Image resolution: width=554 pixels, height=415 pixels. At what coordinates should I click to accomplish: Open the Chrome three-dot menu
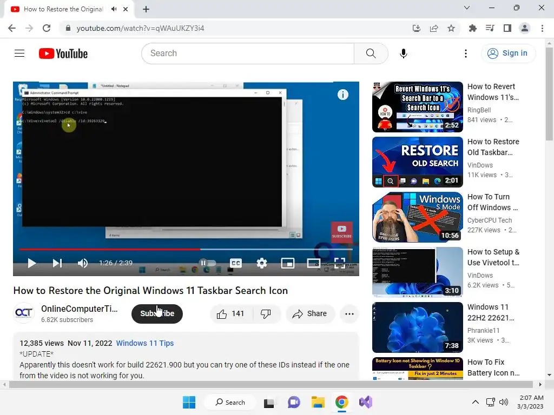542,28
